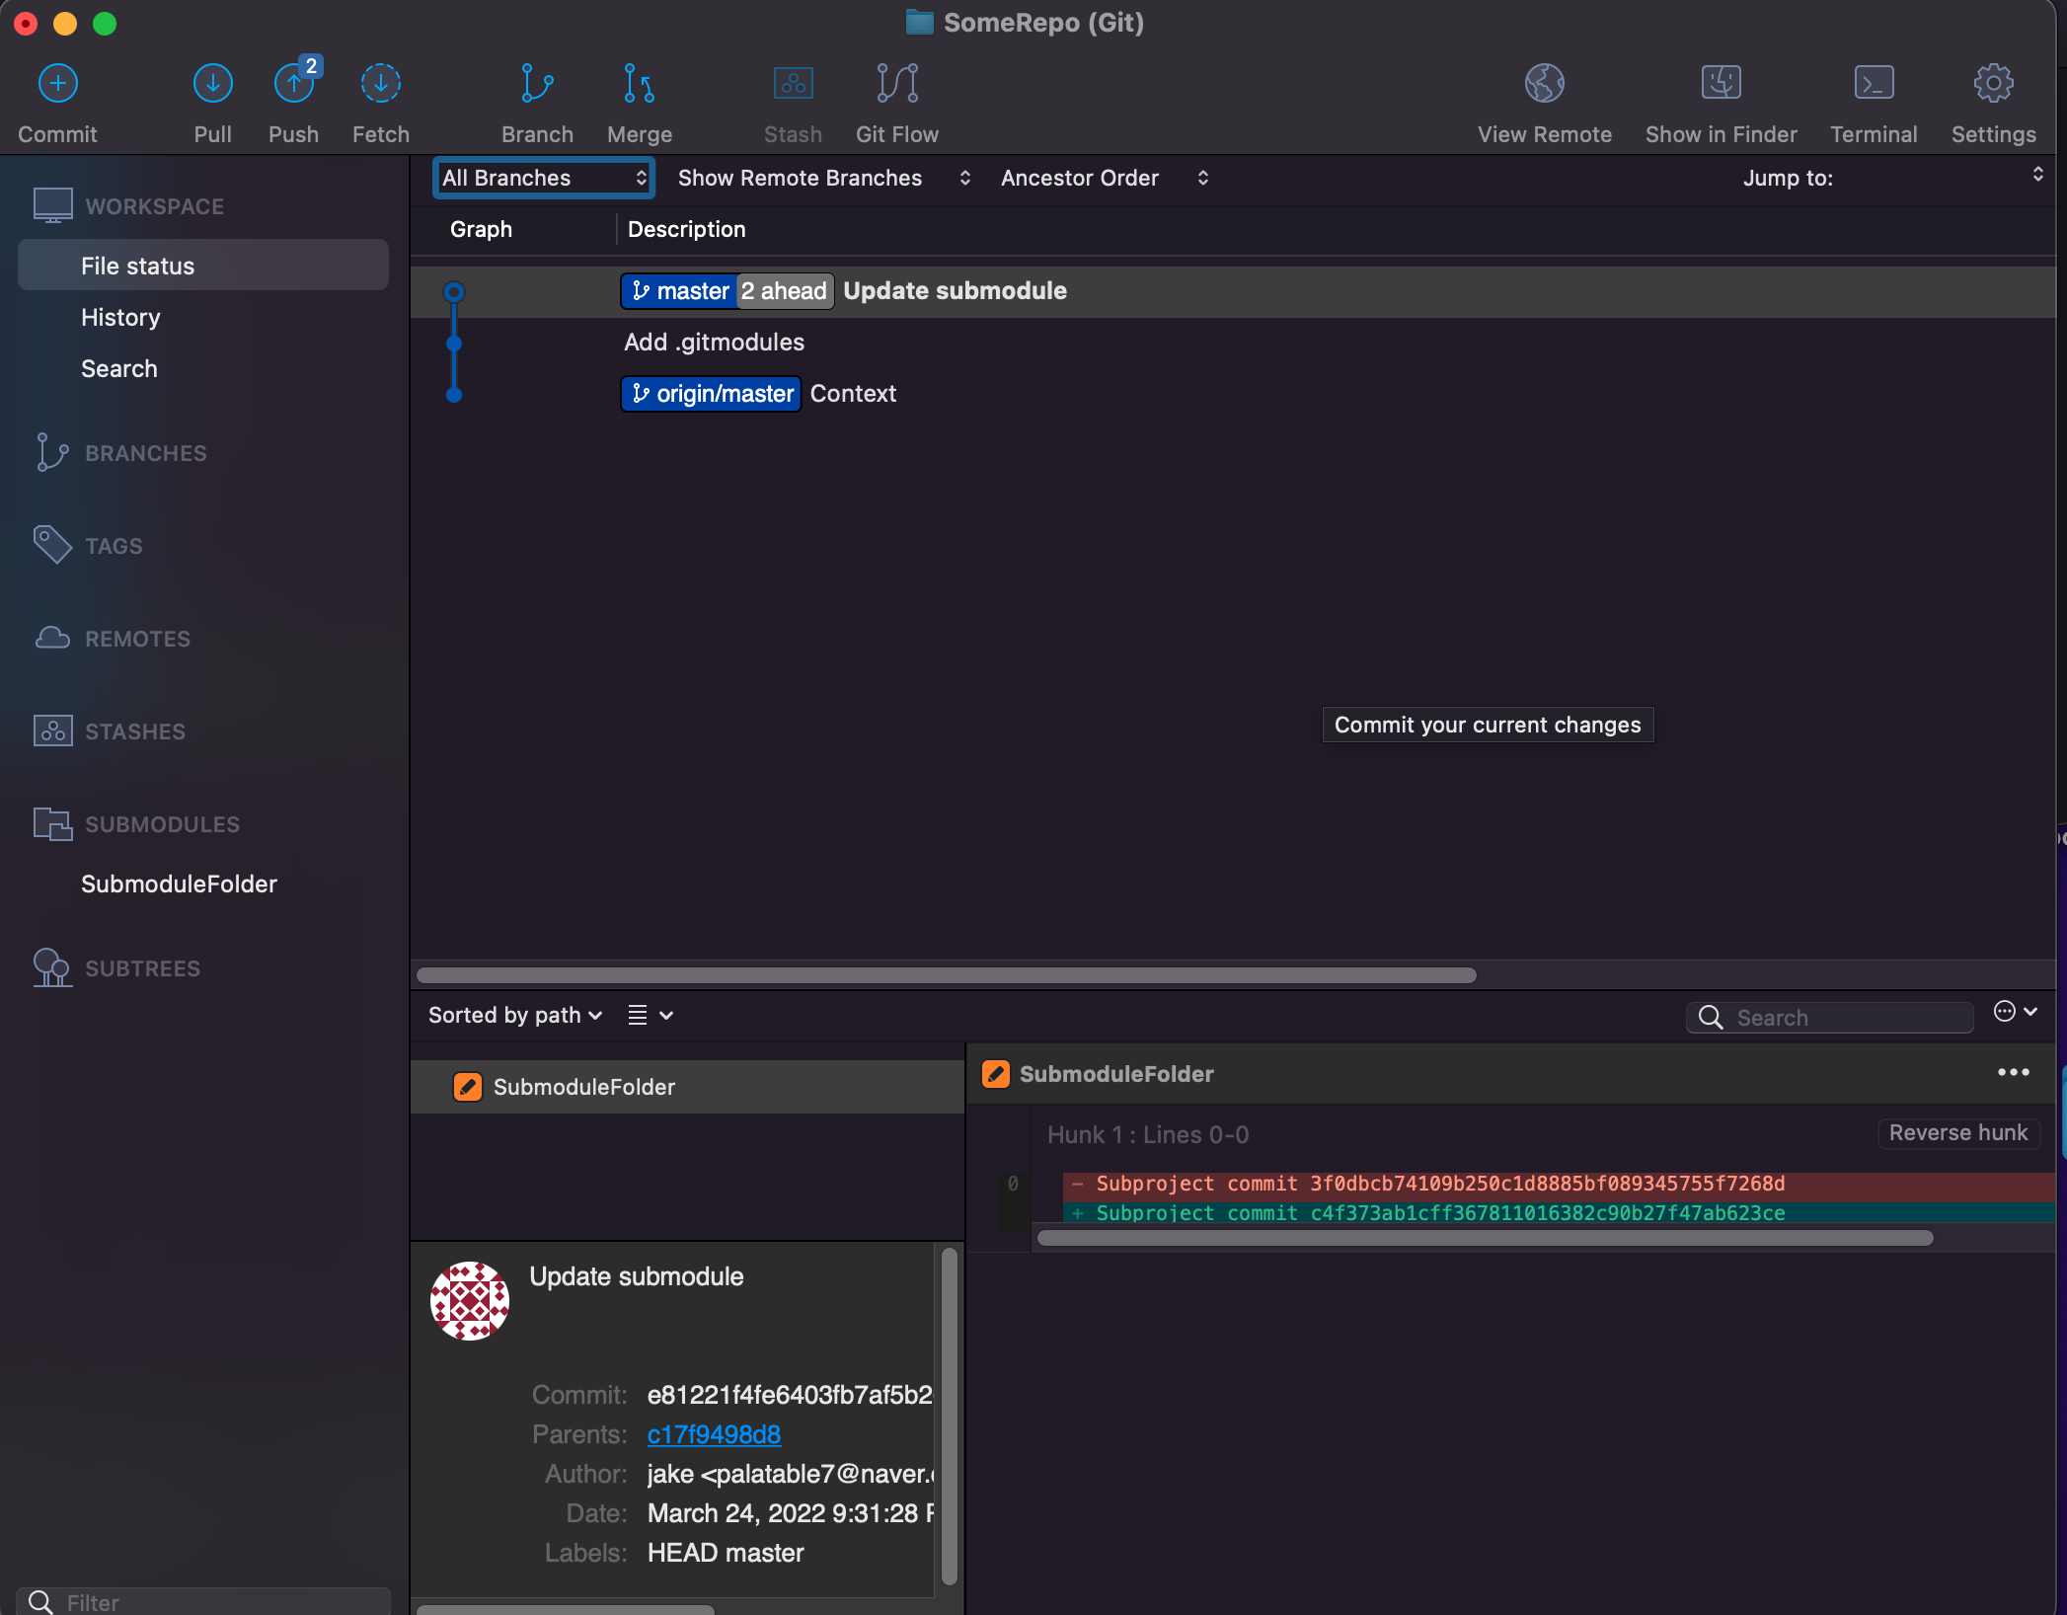Open the Show Remote Branches dropdown
Image resolution: width=2067 pixels, height=1615 pixels.
point(823,178)
